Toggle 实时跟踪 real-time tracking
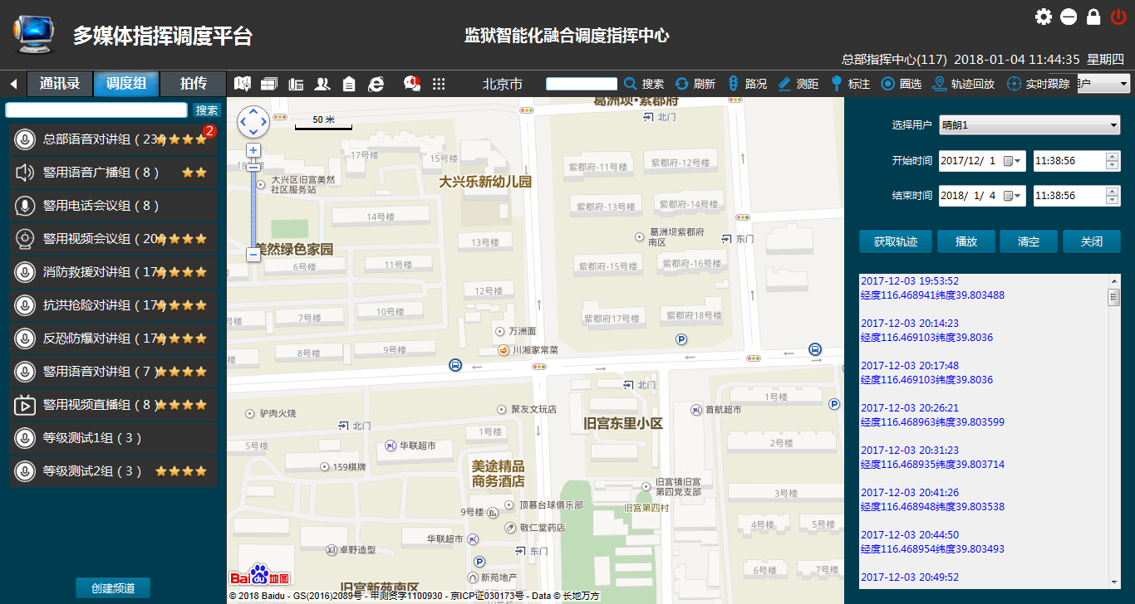This screenshot has width=1135, height=604. coord(1038,84)
